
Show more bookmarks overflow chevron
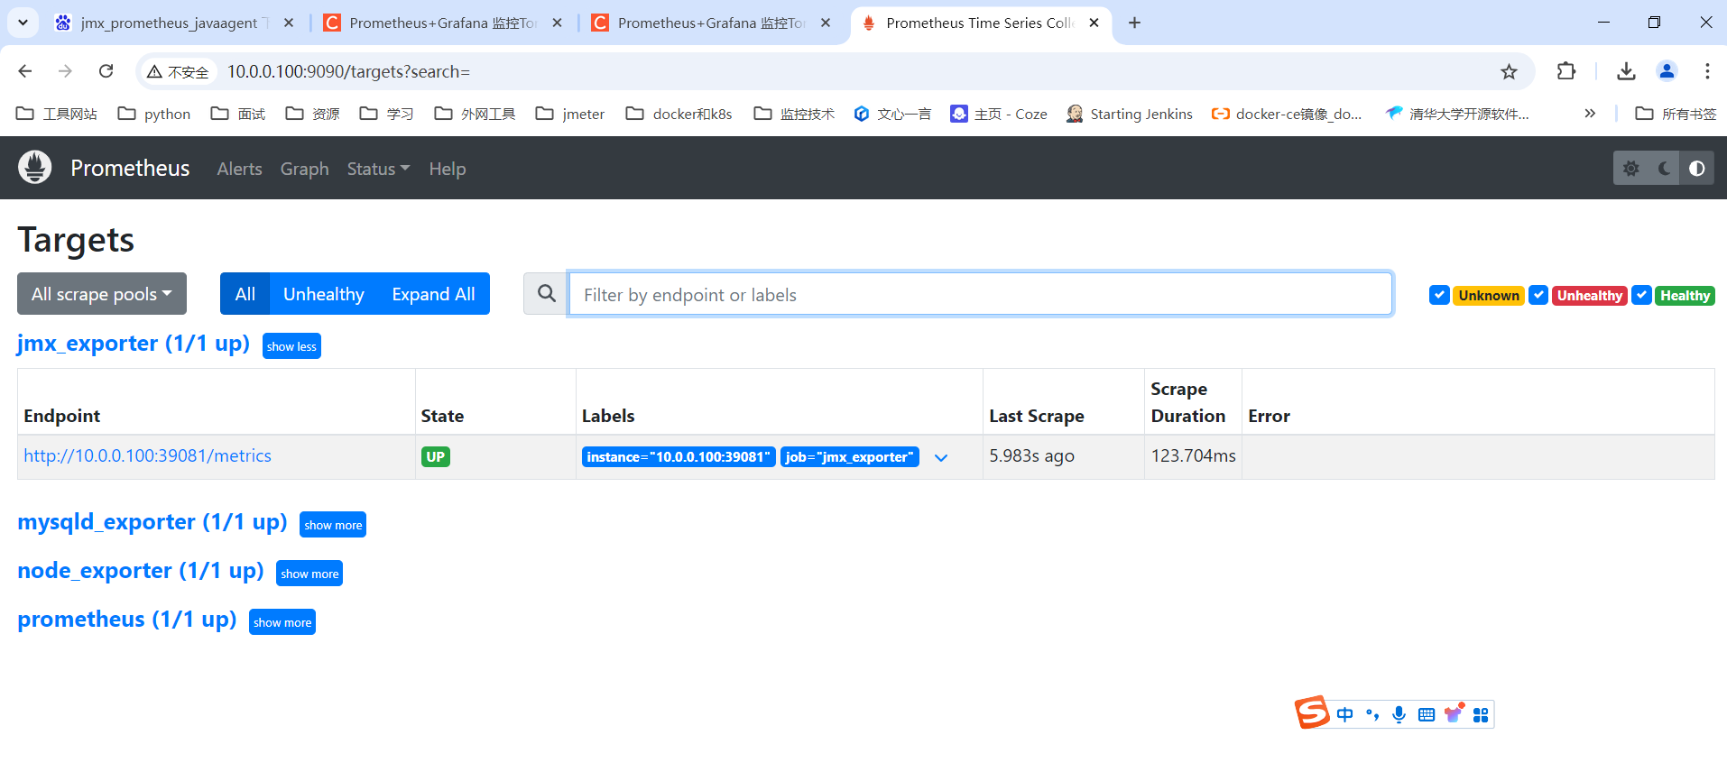point(1590,114)
